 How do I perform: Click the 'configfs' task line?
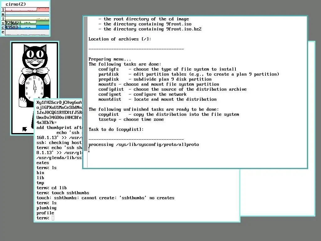(167, 69)
